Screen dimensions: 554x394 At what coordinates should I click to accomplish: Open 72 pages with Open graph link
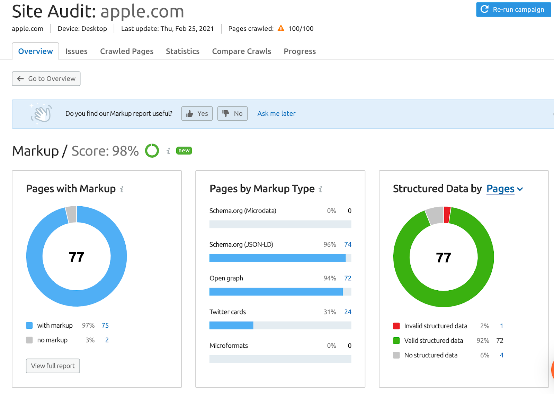[x=348, y=278]
